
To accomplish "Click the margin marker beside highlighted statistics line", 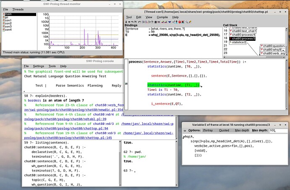I will tap(127, 84).
